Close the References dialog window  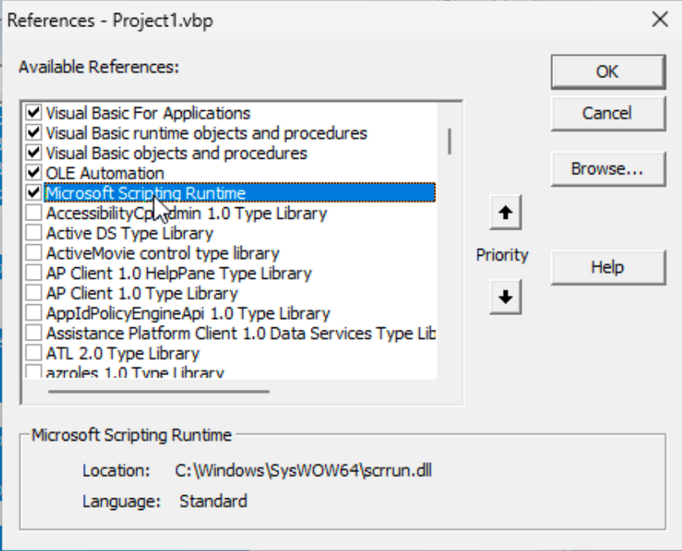tap(659, 20)
